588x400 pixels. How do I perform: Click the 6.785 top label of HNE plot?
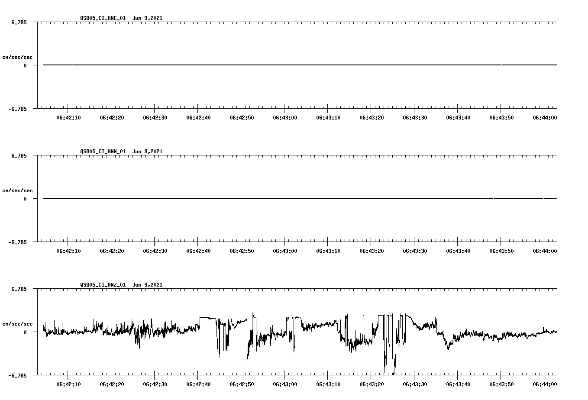pos(19,22)
